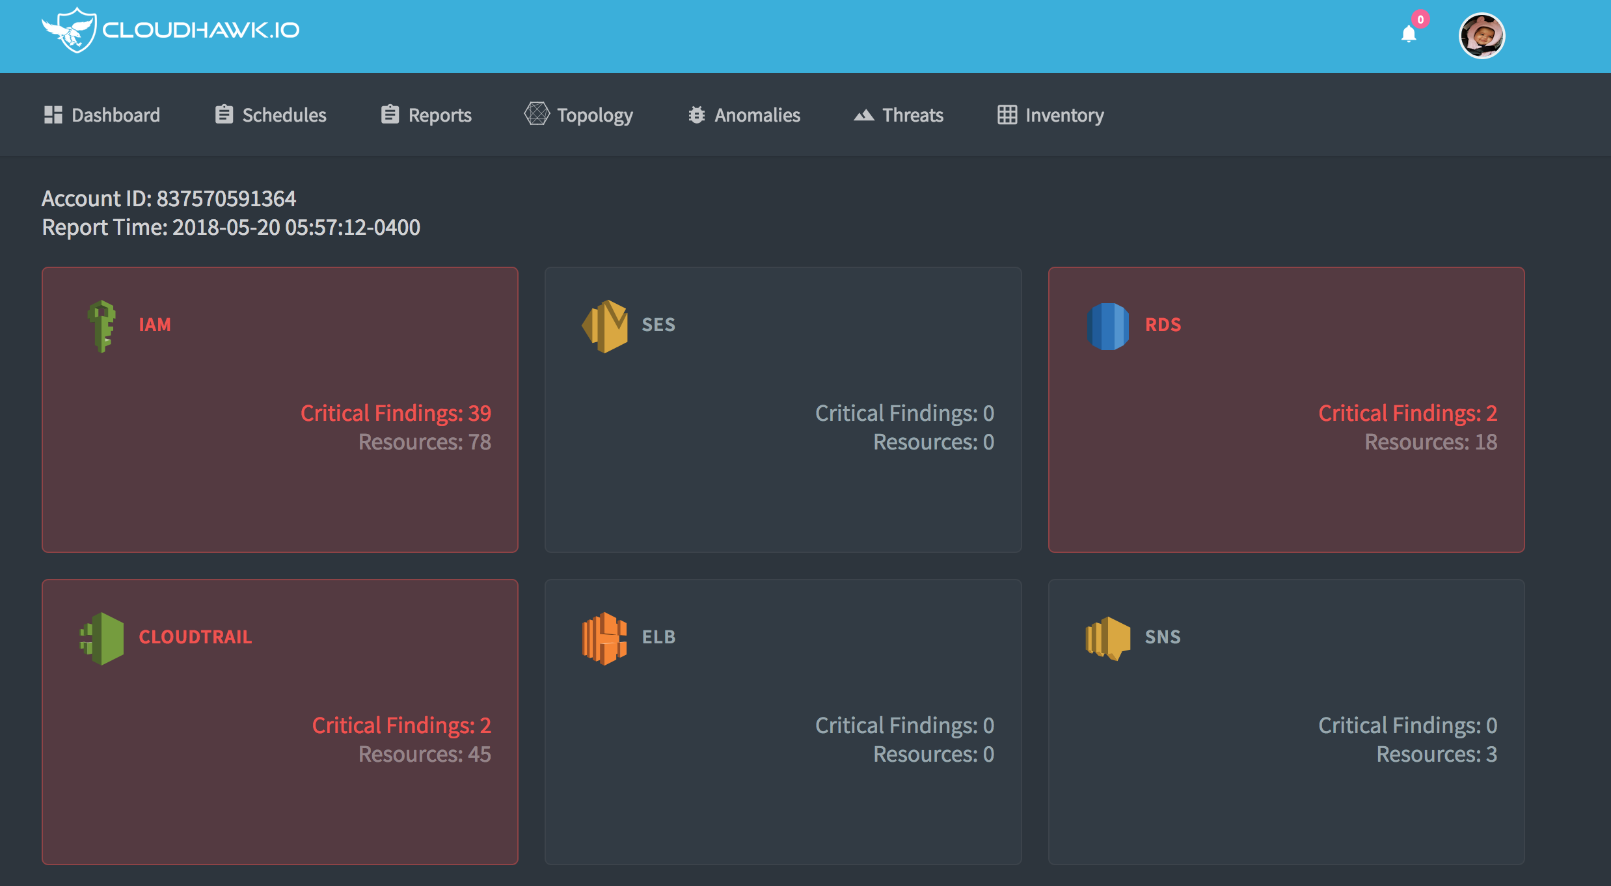The width and height of the screenshot is (1611, 886).
Task: Click the RDS database icon
Action: click(1108, 326)
